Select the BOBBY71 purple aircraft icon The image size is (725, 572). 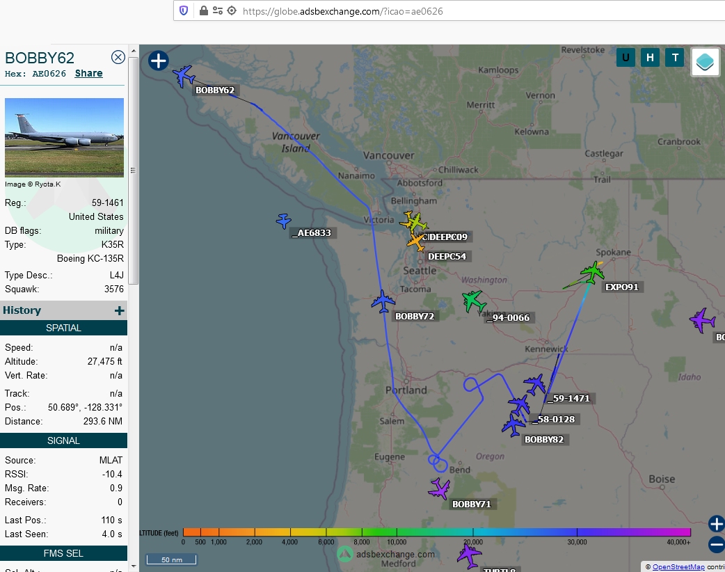click(439, 488)
